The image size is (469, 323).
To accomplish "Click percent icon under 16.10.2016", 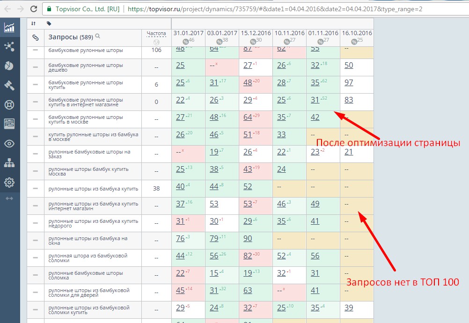I will 354,42.
